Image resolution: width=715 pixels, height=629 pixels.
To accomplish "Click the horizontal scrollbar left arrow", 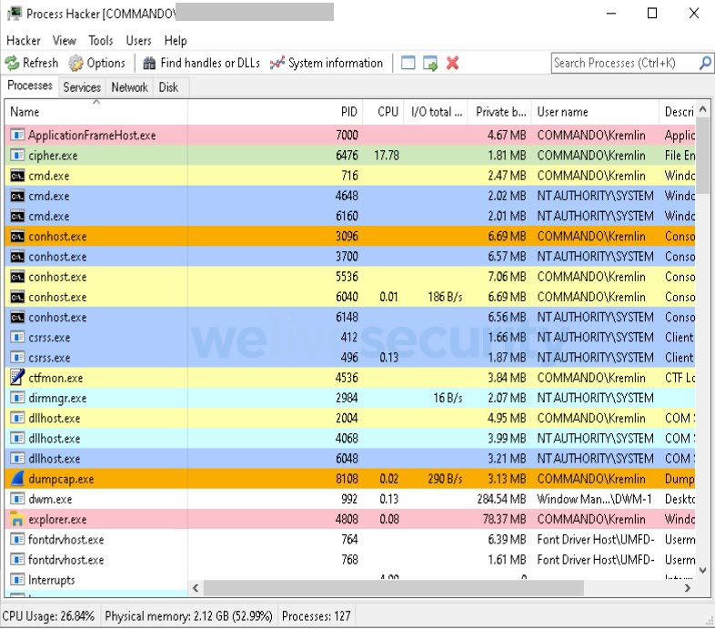I will [196, 588].
